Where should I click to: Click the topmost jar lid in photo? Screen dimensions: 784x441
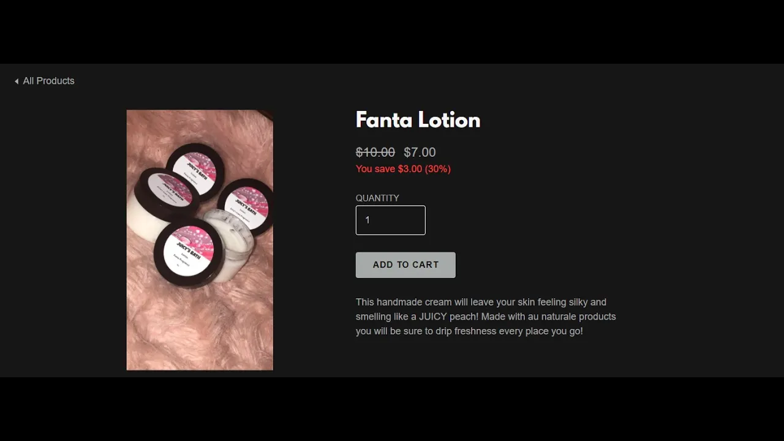tap(195, 170)
